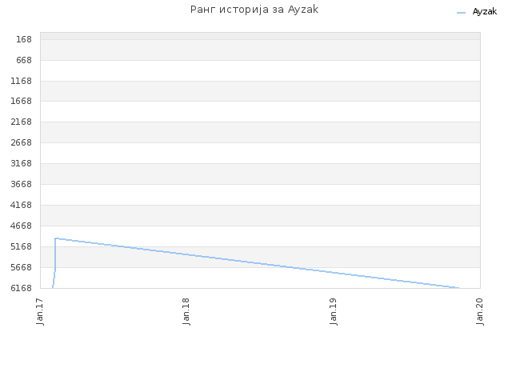This screenshot has width=512, height=384.
Task: Click the 6168 y-axis label
Action: 22,288
